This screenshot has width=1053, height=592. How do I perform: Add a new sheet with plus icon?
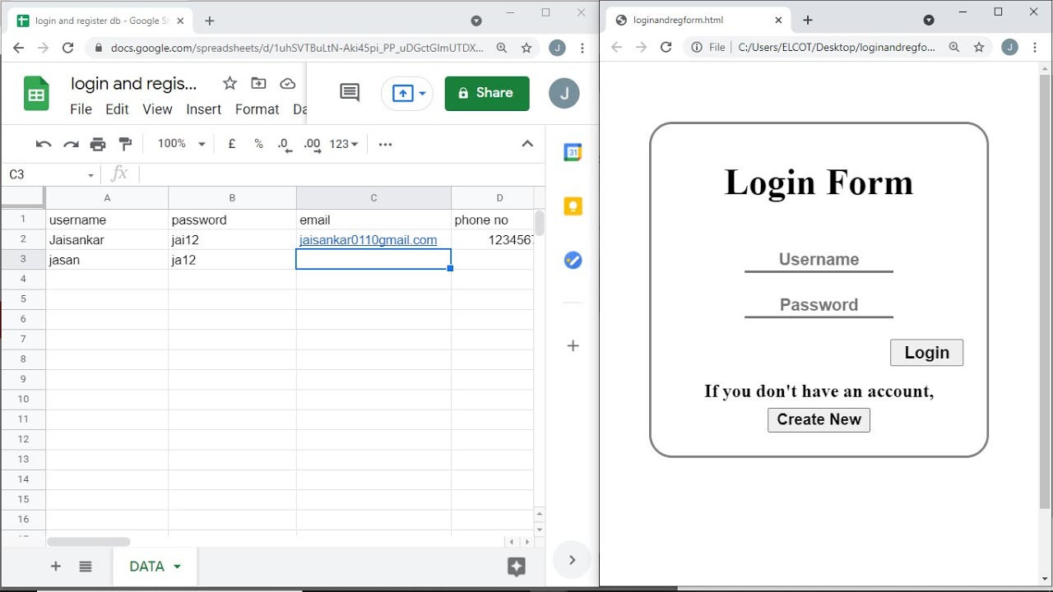(x=56, y=566)
